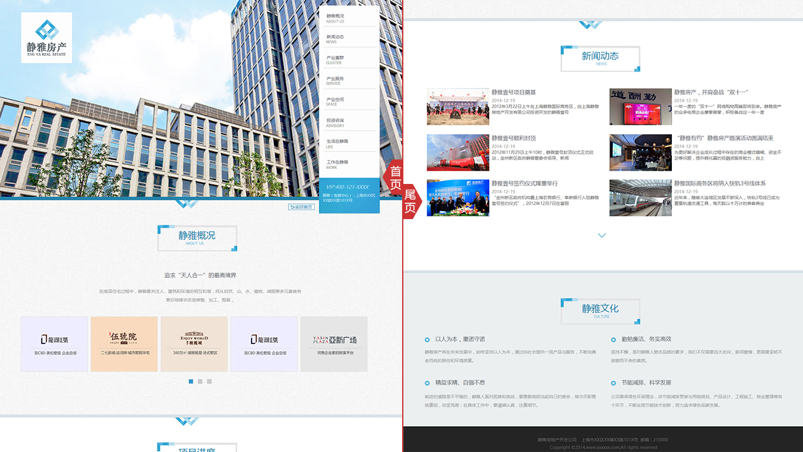Screen dimensions: 803x452
Task: Open 投资咨询 Advisory menu entry
Action: pos(335,122)
